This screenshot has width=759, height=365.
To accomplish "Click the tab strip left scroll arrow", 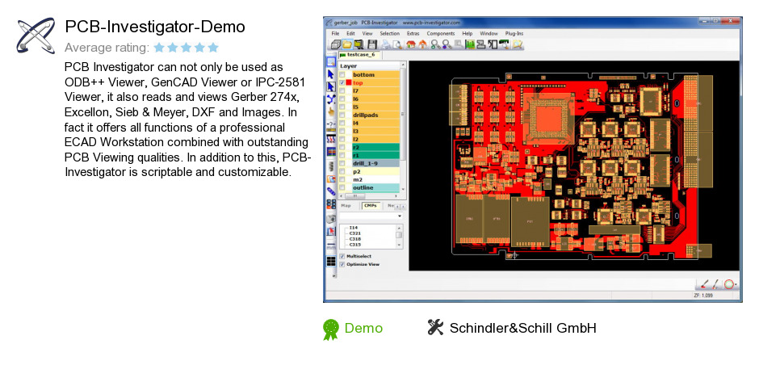I will point(397,207).
